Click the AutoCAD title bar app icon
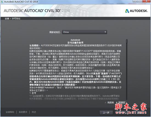Image resolution: width=151 pixels, height=117 pixels. tap(2, 2)
